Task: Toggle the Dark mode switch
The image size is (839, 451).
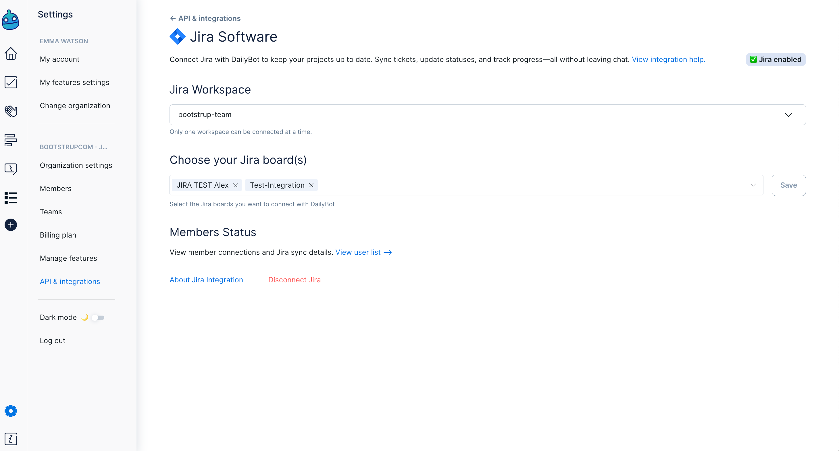Action: click(x=98, y=317)
